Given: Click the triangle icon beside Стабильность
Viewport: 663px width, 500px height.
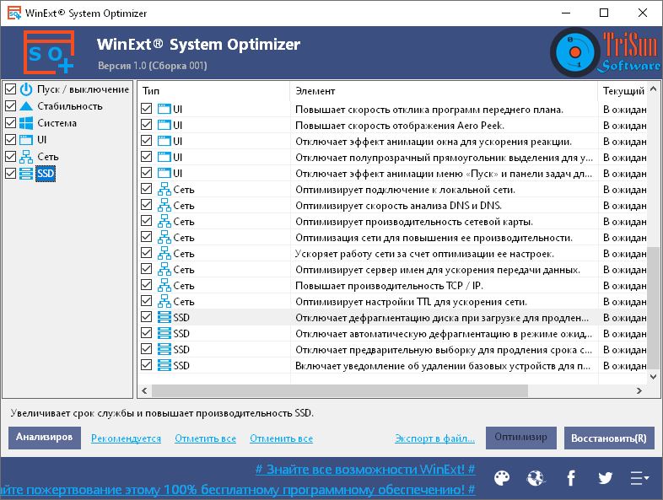Looking at the screenshot, I should [x=26, y=106].
